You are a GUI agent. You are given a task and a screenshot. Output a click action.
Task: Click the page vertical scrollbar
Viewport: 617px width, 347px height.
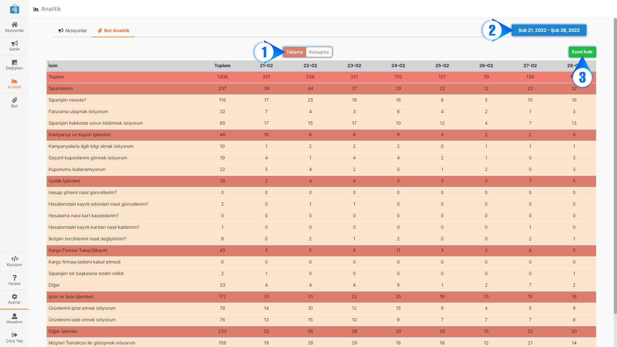[615, 161]
